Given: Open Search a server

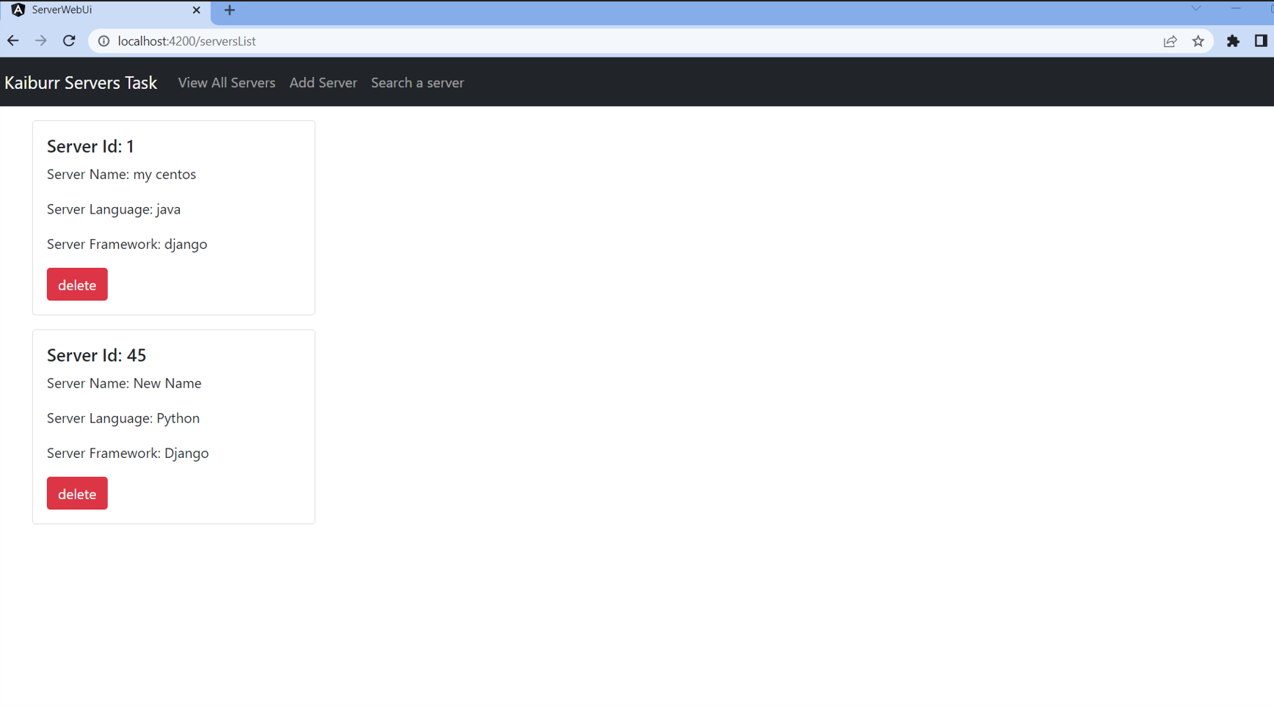Looking at the screenshot, I should click(417, 82).
